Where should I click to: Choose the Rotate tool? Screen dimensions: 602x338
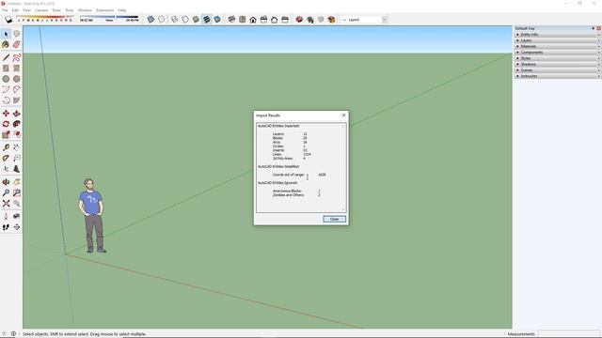coord(6,124)
